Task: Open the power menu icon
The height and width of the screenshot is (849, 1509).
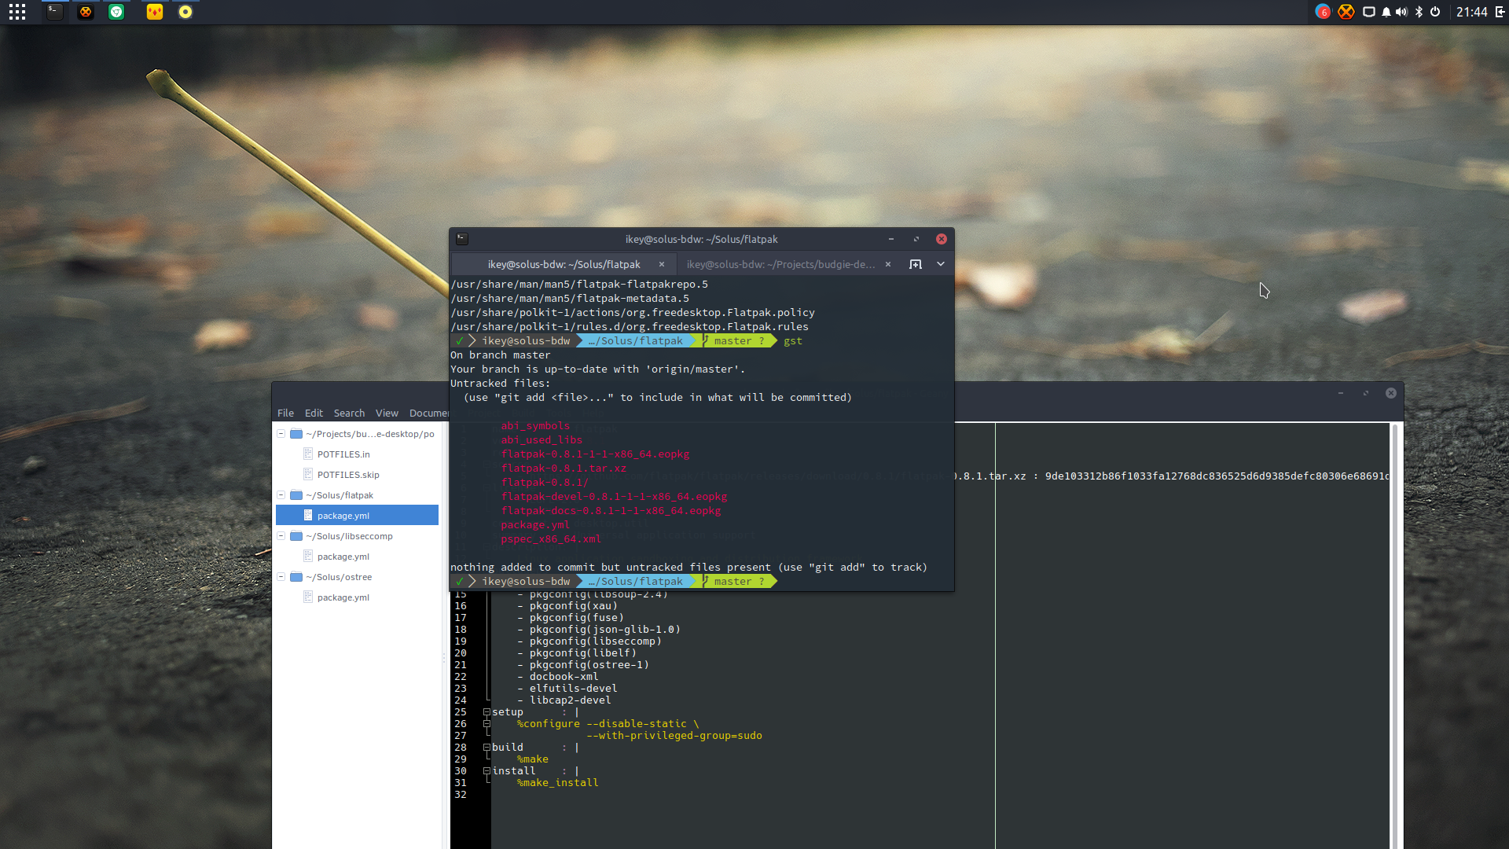Action: click(1435, 12)
